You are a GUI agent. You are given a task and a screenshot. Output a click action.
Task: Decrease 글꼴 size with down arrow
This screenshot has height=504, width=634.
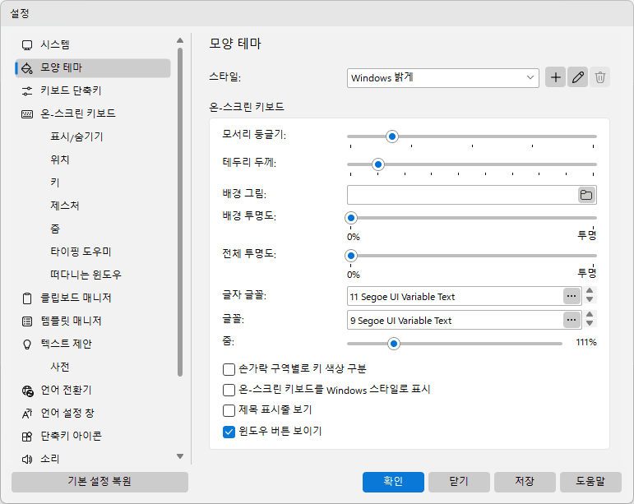coord(590,324)
